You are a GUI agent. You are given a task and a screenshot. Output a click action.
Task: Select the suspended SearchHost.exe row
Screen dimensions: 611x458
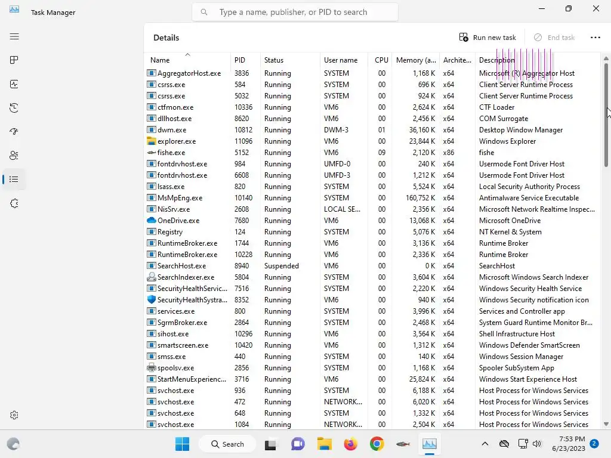pyautogui.click(x=372, y=265)
